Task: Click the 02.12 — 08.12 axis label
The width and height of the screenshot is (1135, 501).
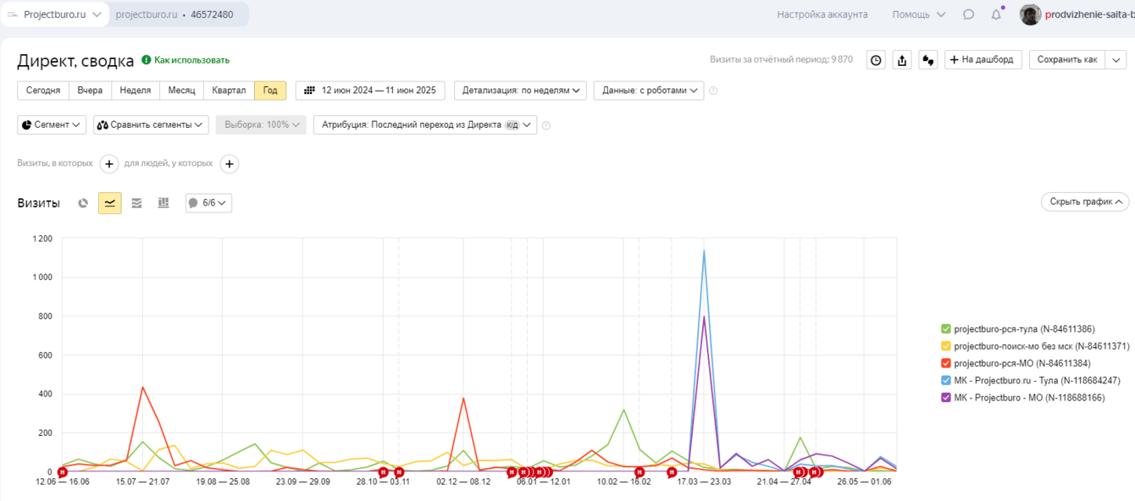Action: (x=463, y=482)
